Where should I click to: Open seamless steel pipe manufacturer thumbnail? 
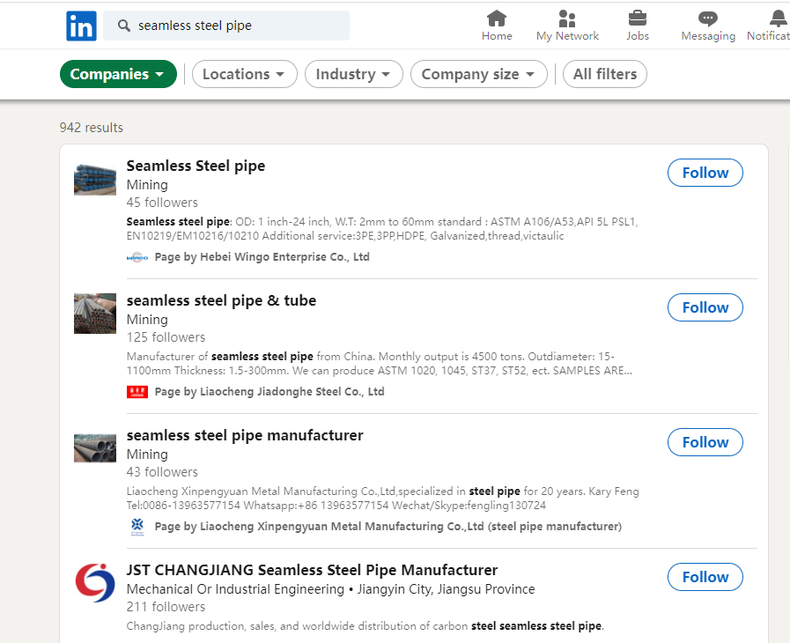pyautogui.click(x=95, y=448)
